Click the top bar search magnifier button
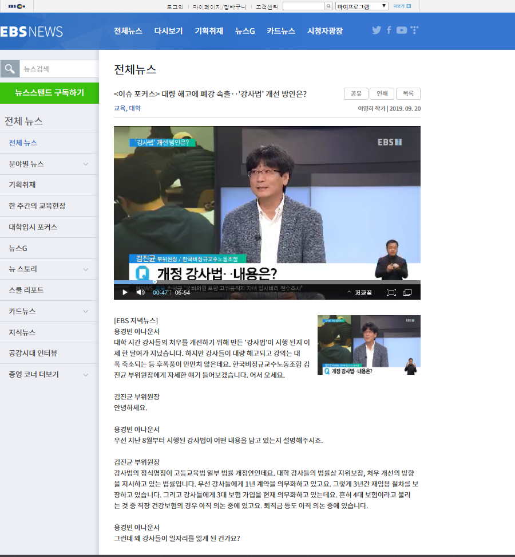Screen dimensions: 515x557 [x=328, y=6]
